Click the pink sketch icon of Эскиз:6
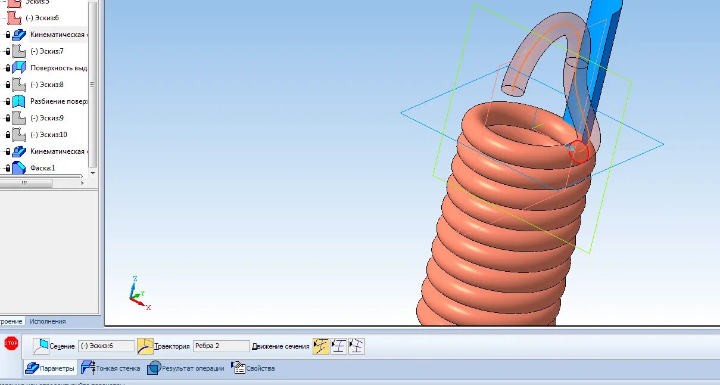The width and height of the screenshot is (720, 385). pos(14,18)
